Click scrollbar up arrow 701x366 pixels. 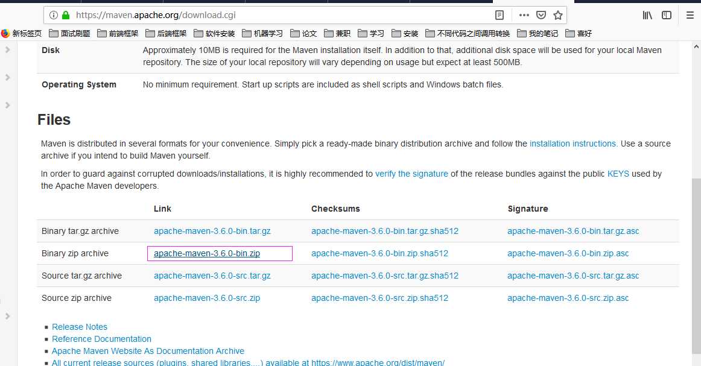point(696,46)
